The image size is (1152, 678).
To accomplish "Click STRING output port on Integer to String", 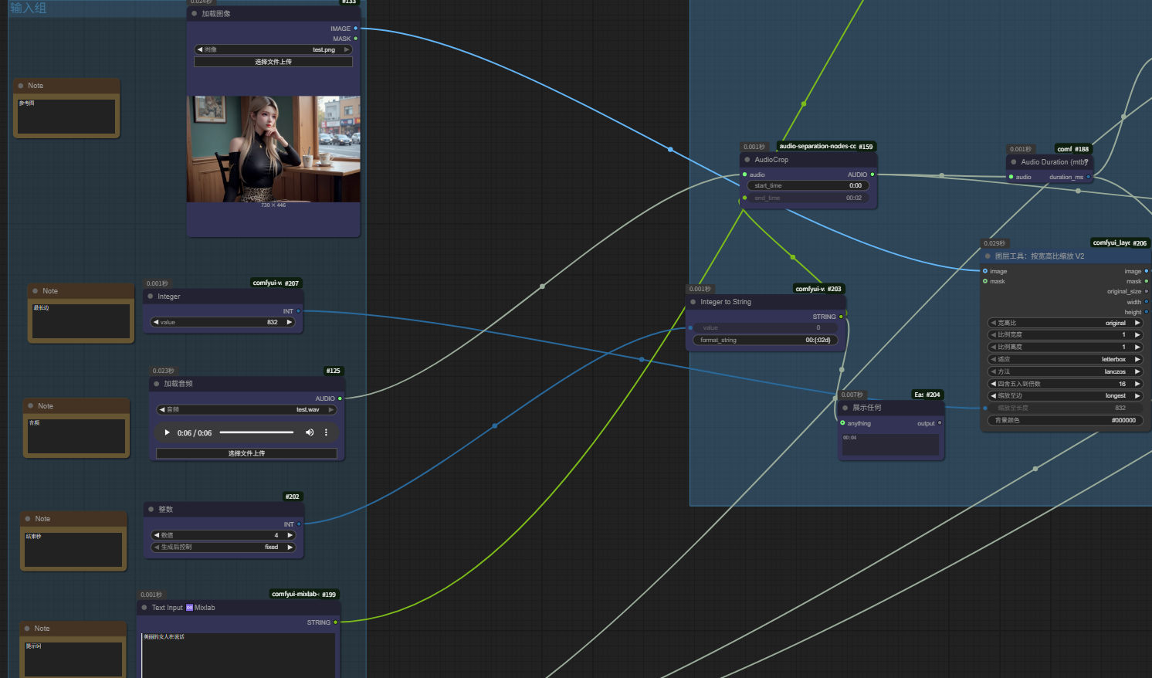I will tap(841, 317).
